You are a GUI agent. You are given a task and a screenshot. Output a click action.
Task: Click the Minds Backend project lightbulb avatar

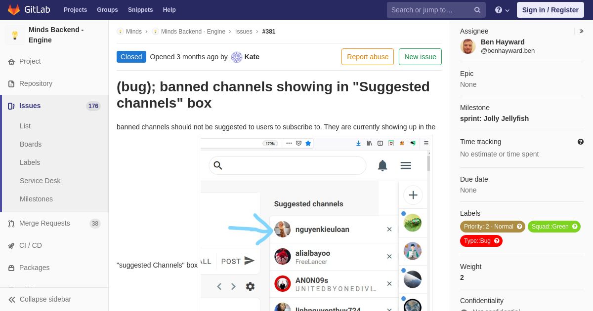click(15, 35)
